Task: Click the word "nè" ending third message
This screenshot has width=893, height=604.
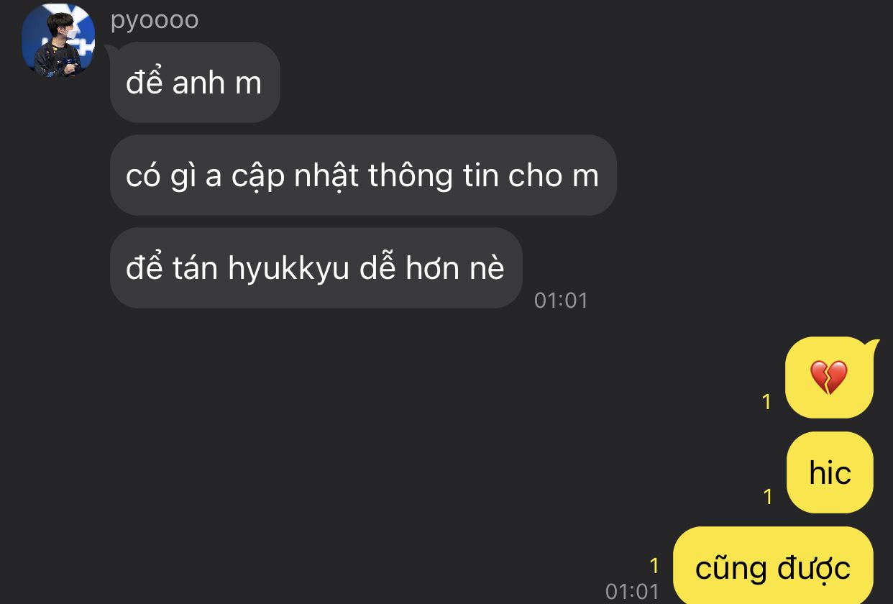Action: (x=487, y=269)
